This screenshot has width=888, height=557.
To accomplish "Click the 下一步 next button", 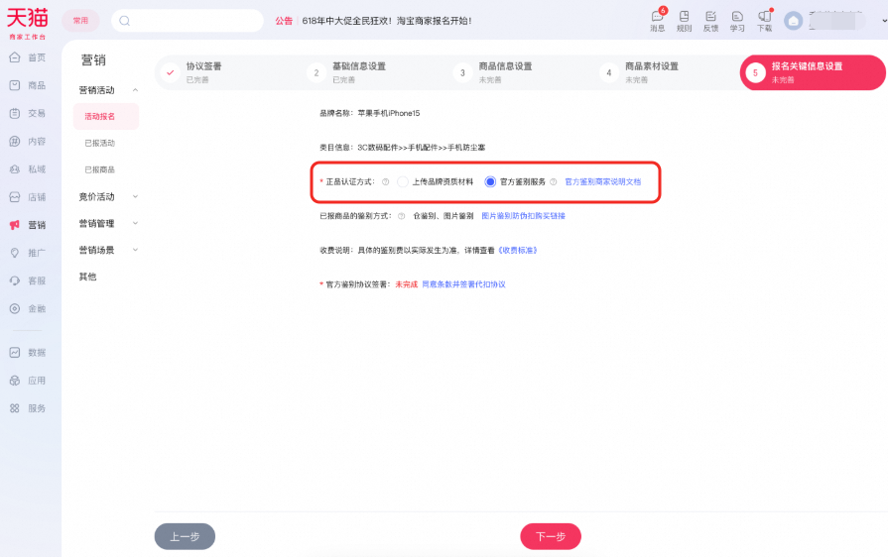I will 551,536.
